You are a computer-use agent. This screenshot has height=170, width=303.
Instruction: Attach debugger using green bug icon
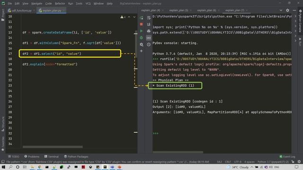(142, 38)
